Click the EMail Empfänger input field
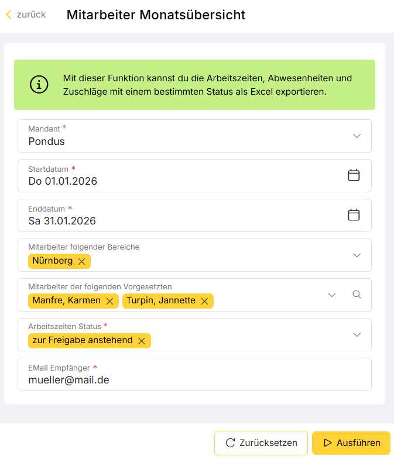Viewport: 394px width, 460px height. pos(194,374)
